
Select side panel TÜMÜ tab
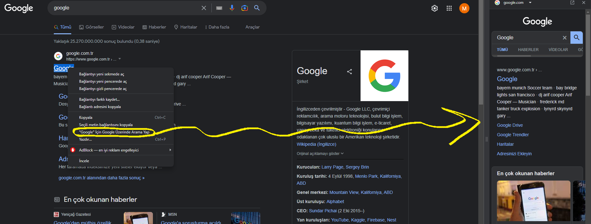502,50
